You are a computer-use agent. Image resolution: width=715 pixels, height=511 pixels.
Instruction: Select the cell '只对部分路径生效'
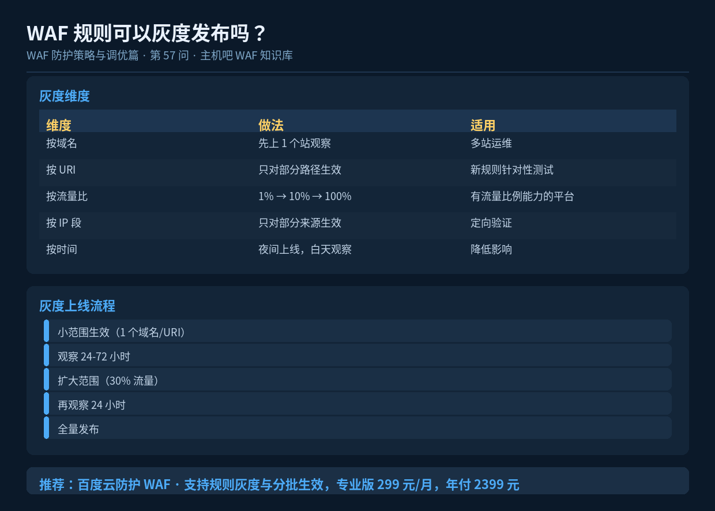click(x=300, y=170)
